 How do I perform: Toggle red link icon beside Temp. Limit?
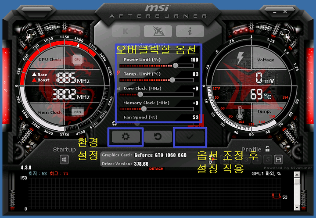point(118,73)
